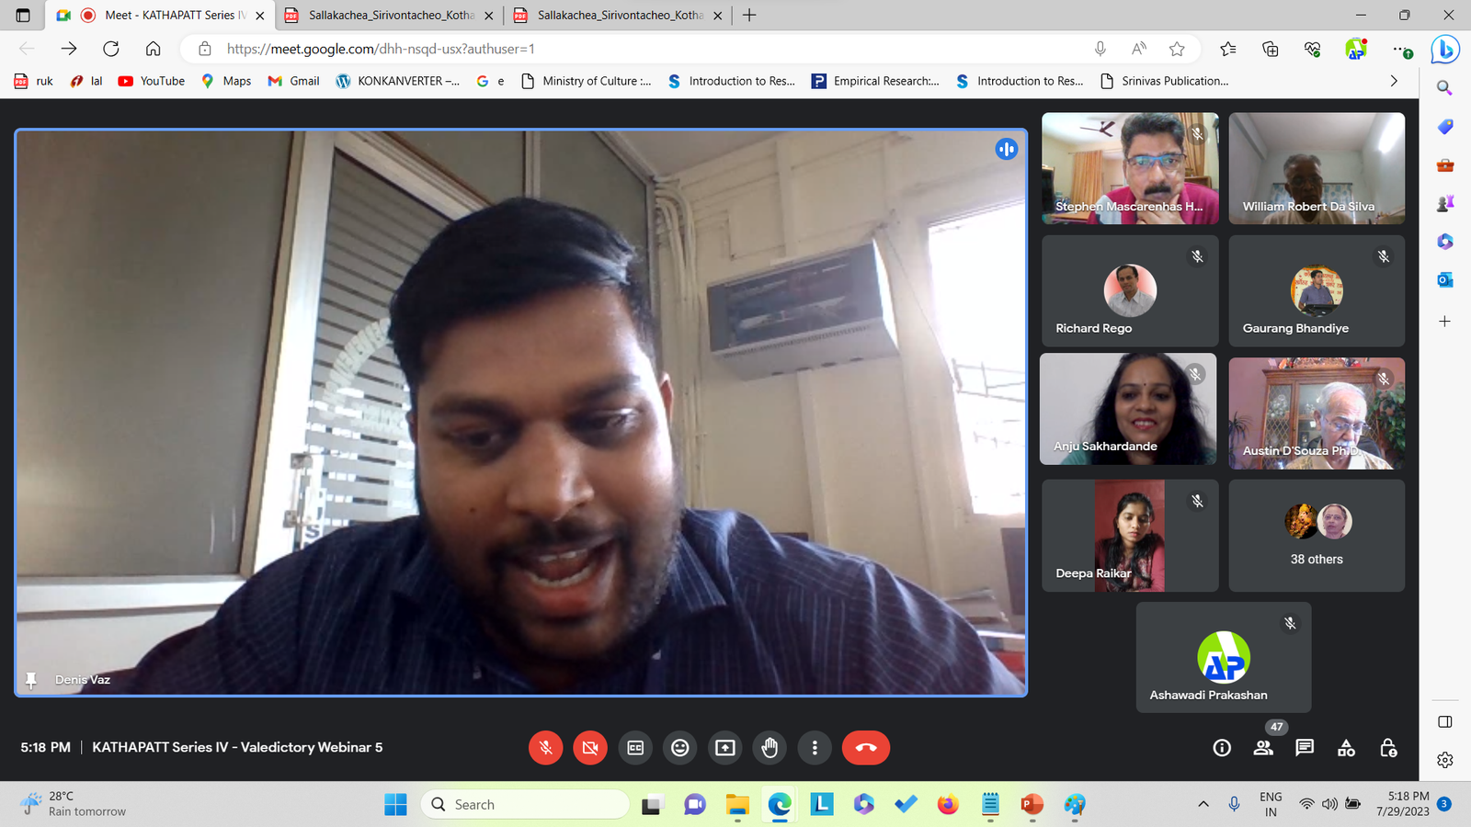1471x827 pixels.
Task: Click the Windows taskbar Search box
Action: pos(525,804)
